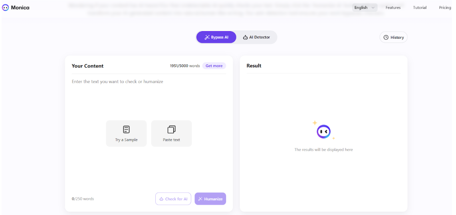Image resolution: width=456 pixels, height=215 pixels.
Task: Open the Tutorial page link
Action: [420, 8]
